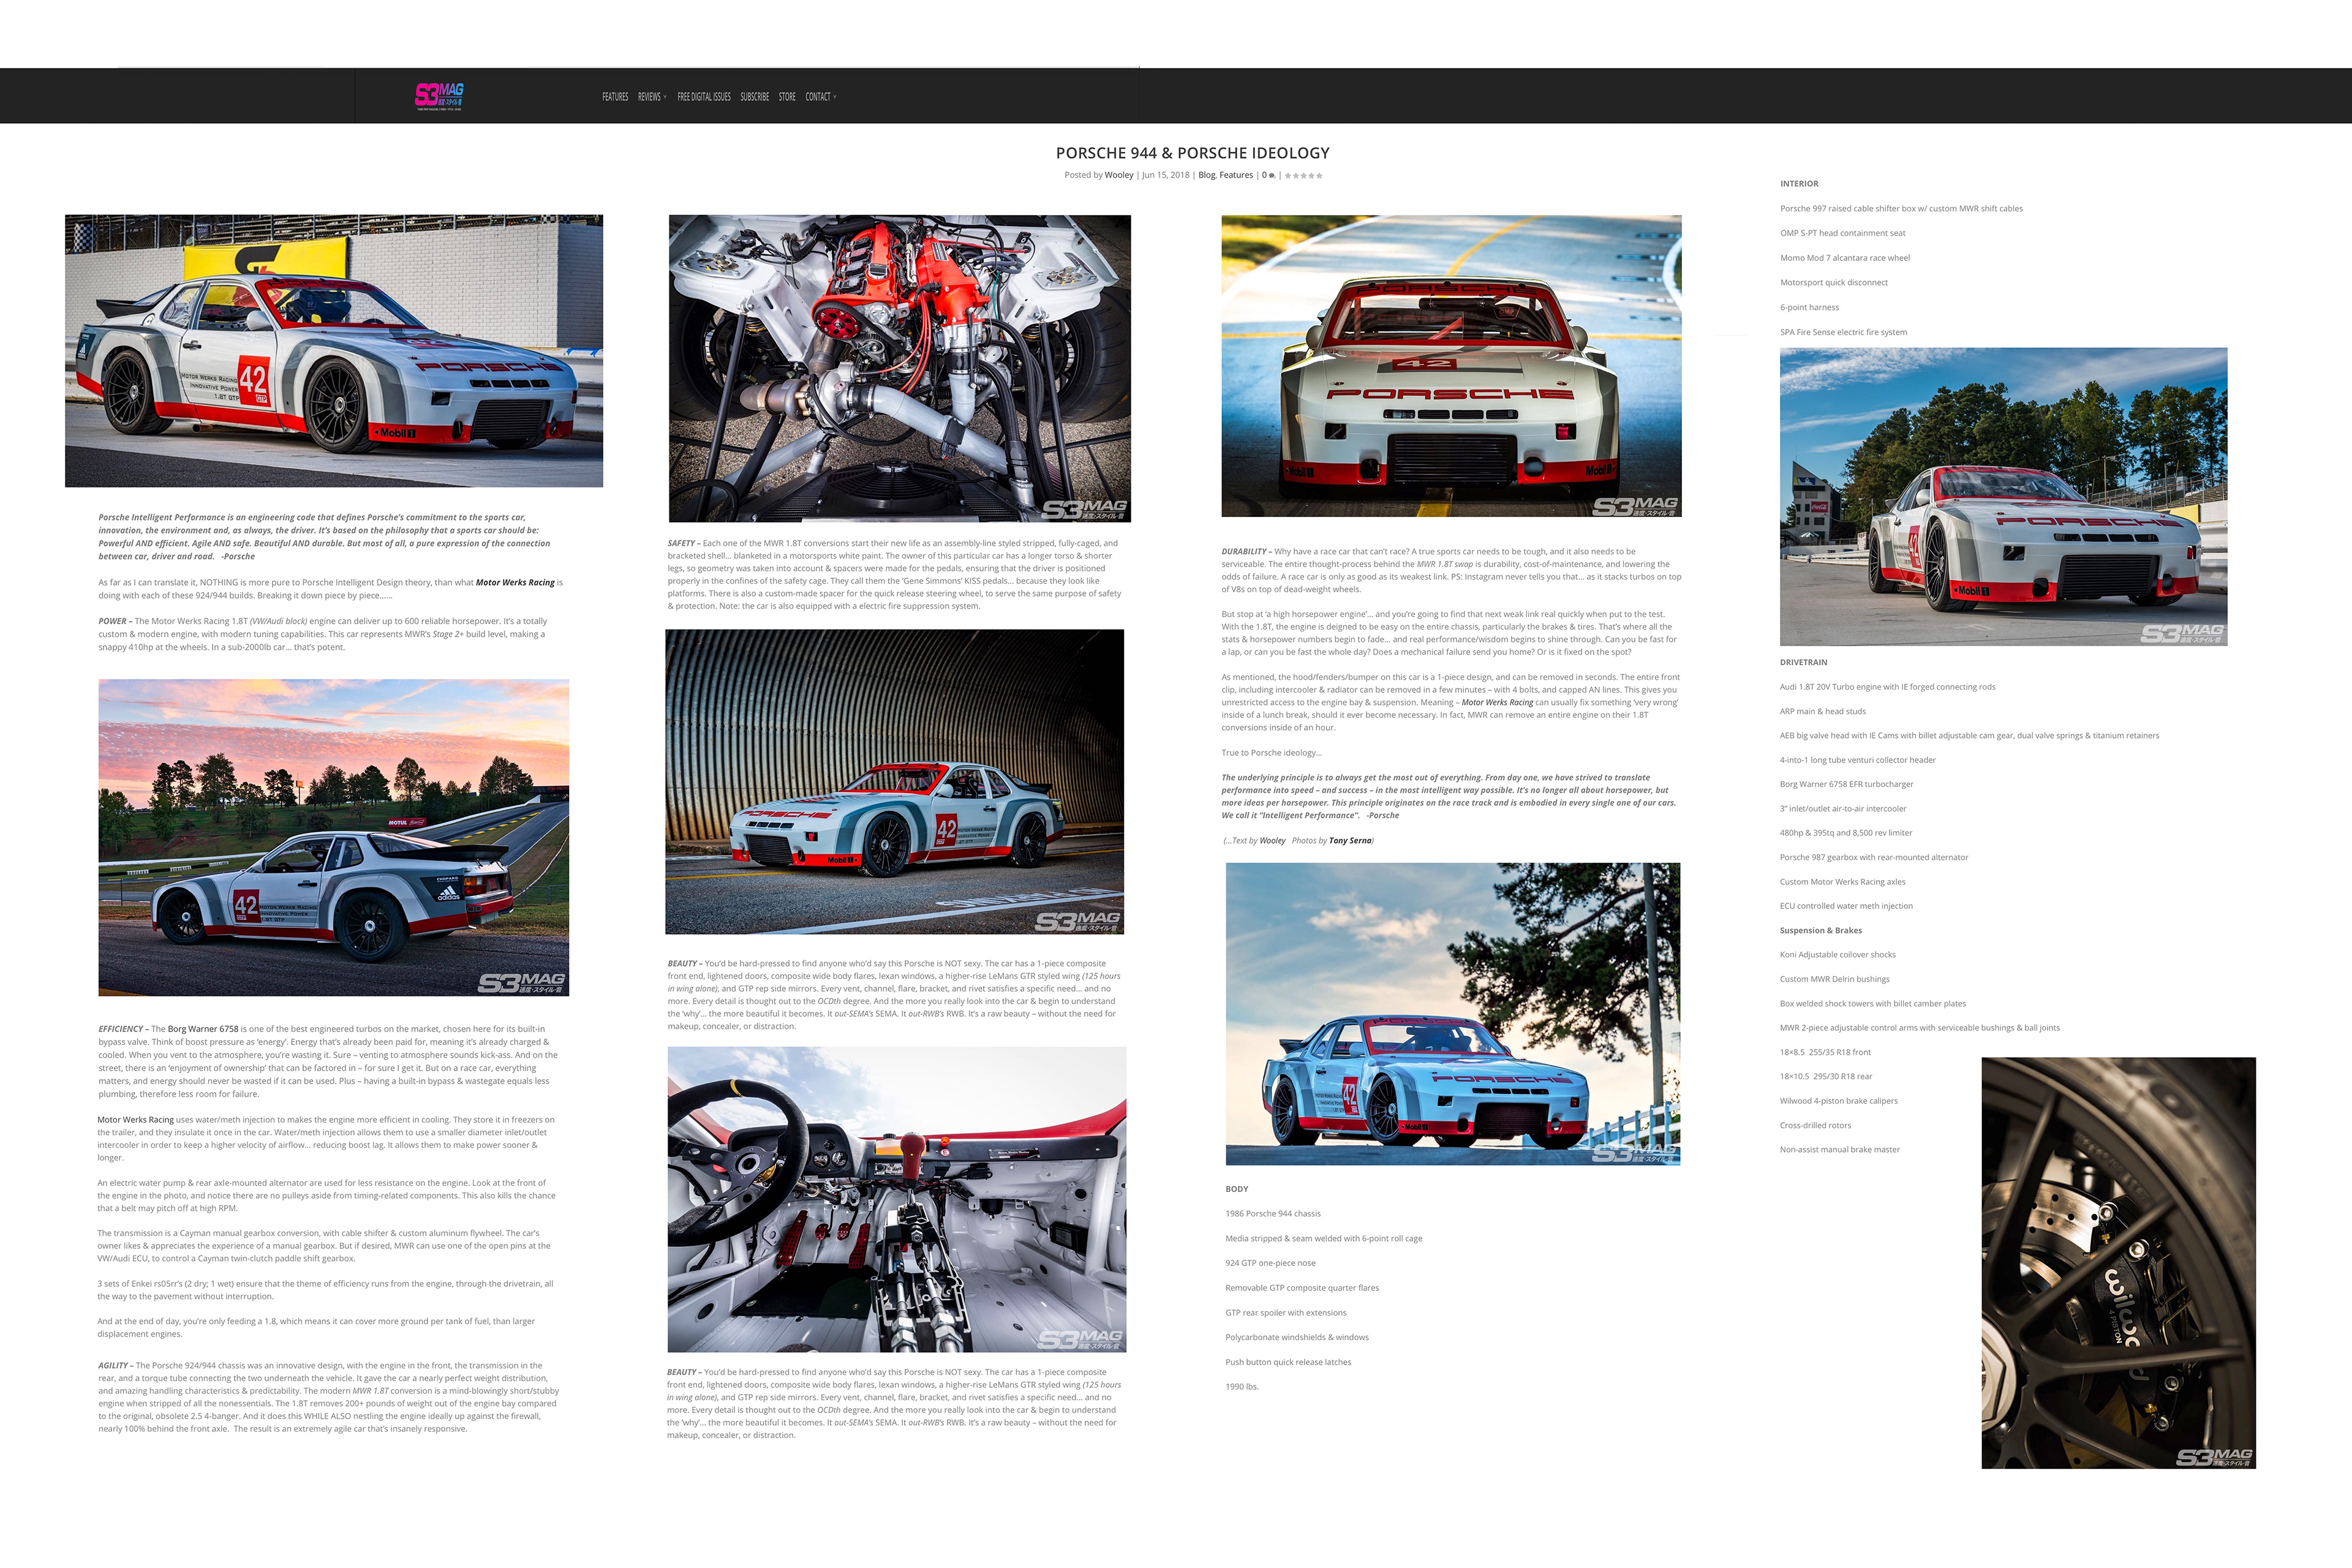Open the head-on front view Porsche photo
This screenshot has width=2352, height=1568.
[x=1451, y=366]
